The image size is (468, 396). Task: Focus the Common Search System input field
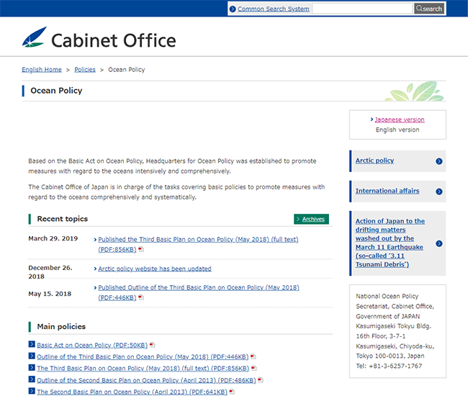point(362,9)
